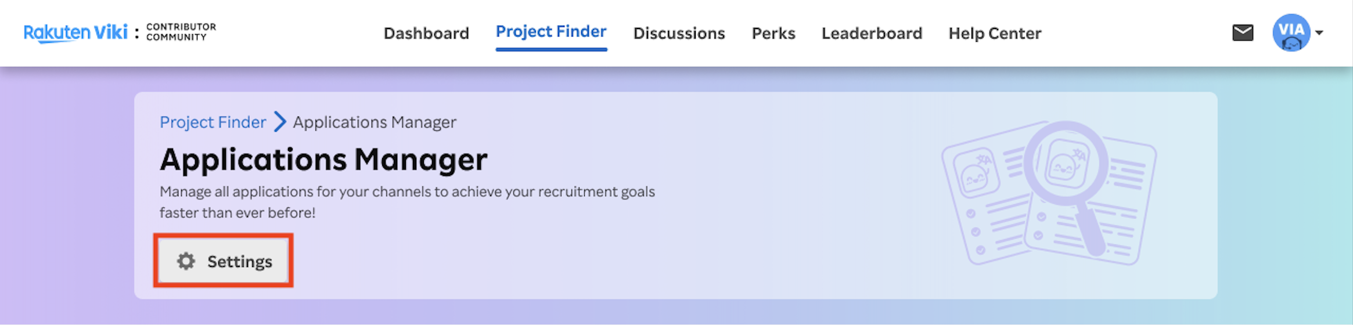Open the Settings button
The height and width of the screenshot is (325, 1353).
point(224,261)
